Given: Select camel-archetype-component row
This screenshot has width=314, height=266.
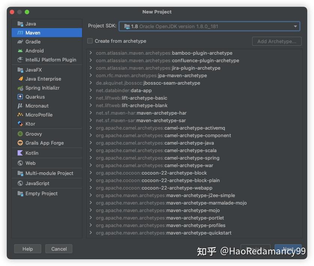Looking at the screenshot, I should [194, 135].
